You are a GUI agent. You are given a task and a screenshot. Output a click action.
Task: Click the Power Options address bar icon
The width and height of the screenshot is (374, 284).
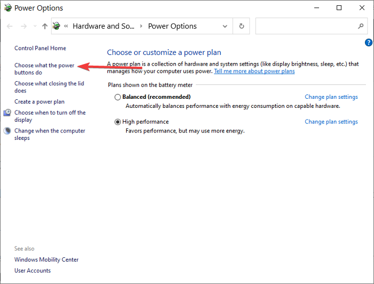coord(57,26)
